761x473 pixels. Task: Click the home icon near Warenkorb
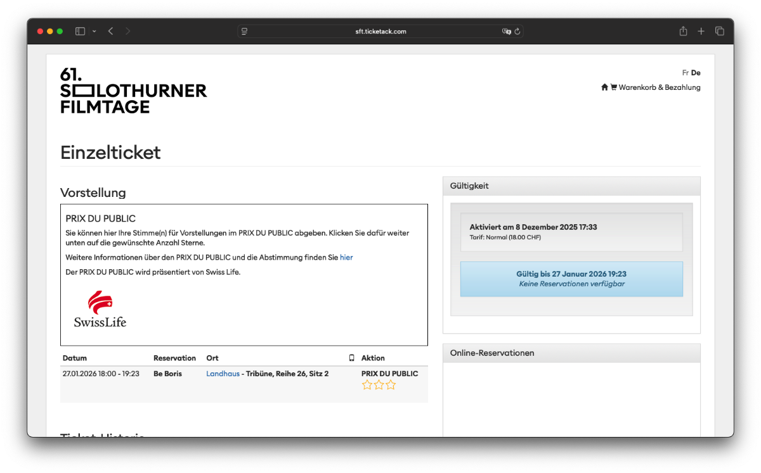click(604, 87)
